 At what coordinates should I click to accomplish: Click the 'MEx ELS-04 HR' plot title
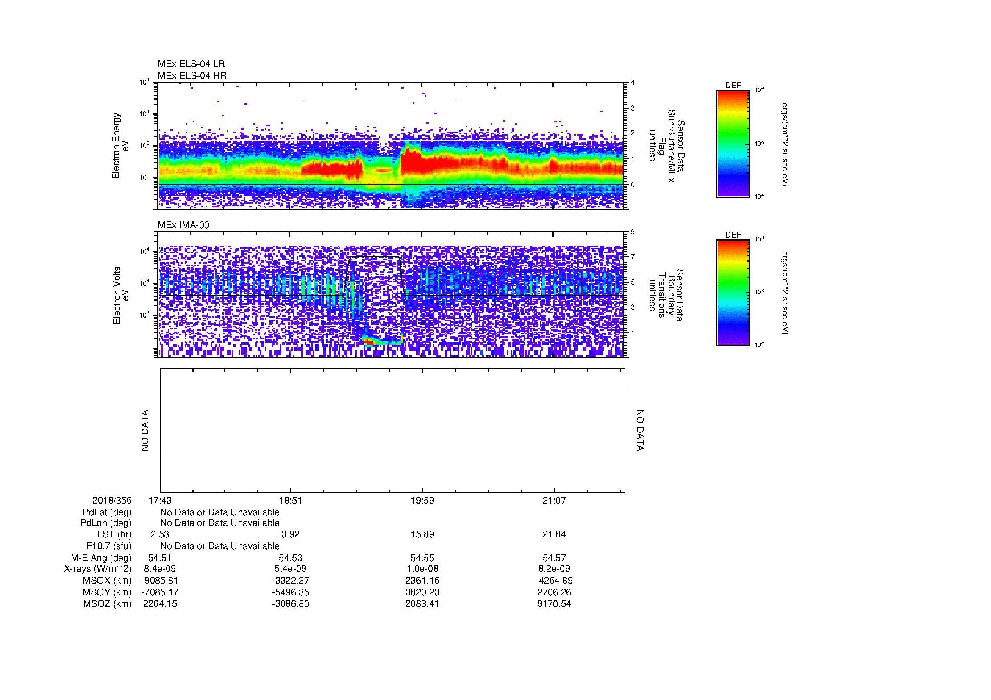click(x=192, y=75)
